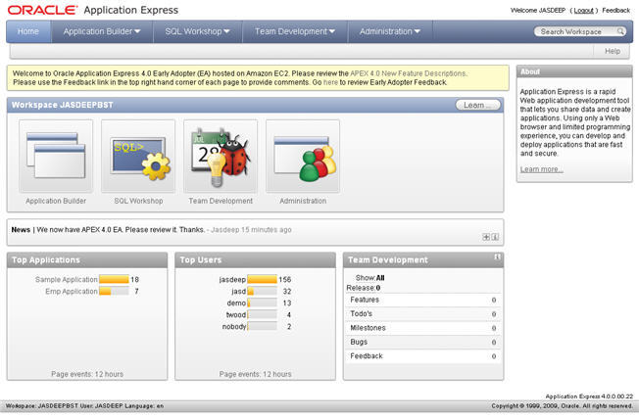Open the Administration people icon
639x418 pixels.
pos(303,156)
